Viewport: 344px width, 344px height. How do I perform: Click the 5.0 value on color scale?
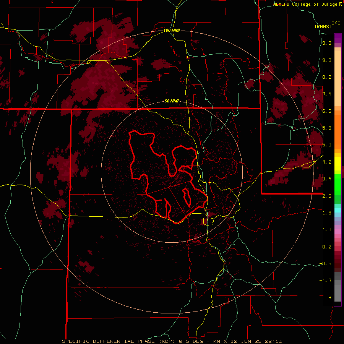(327, 145)
